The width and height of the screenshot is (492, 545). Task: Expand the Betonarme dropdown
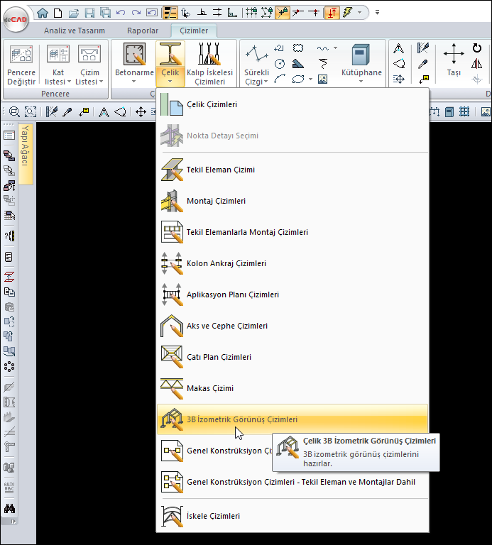click(x=133, y=81)
